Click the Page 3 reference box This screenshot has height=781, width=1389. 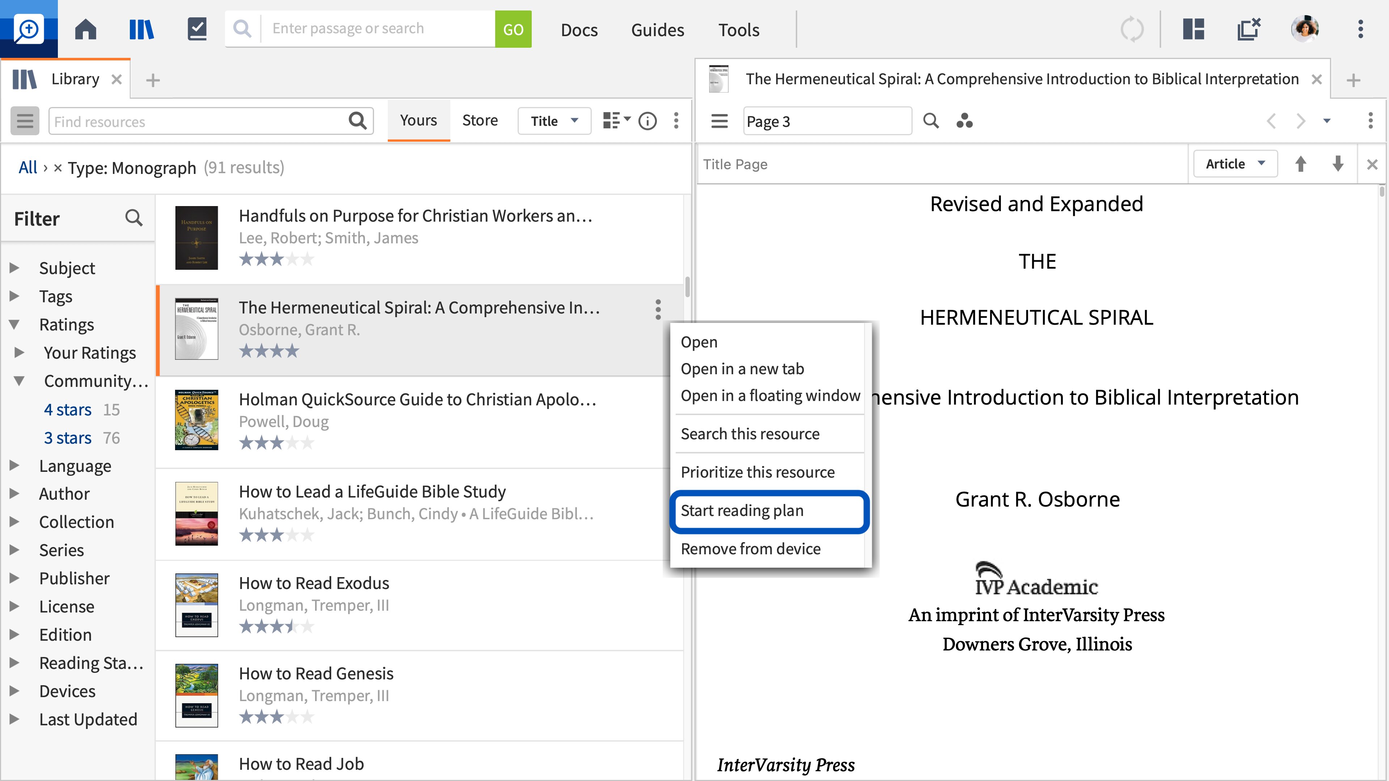click(x=827, y=121)
